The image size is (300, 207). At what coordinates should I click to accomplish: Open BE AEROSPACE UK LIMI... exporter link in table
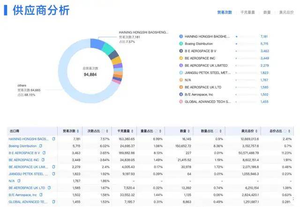click(28, 167)
